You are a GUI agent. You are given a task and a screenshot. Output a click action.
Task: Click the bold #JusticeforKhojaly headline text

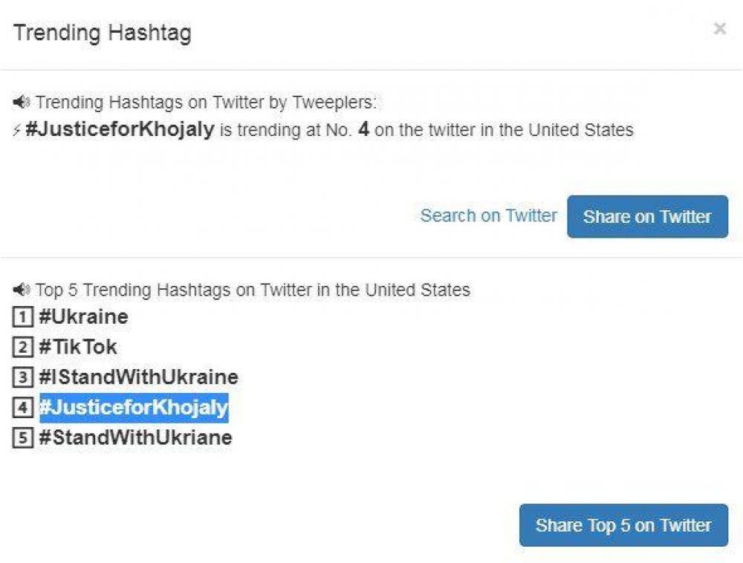pyautogui.click(x=120, y=130)
